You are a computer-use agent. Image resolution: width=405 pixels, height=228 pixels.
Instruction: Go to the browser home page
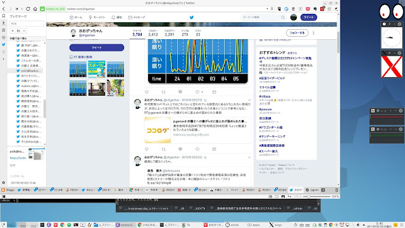pos(35,9)
